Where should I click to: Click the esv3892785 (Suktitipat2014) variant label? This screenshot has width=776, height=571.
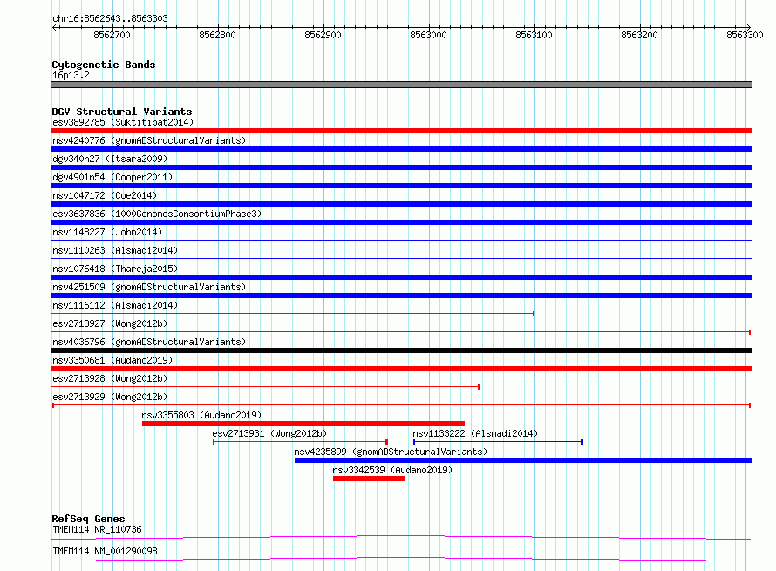(123, 122)
